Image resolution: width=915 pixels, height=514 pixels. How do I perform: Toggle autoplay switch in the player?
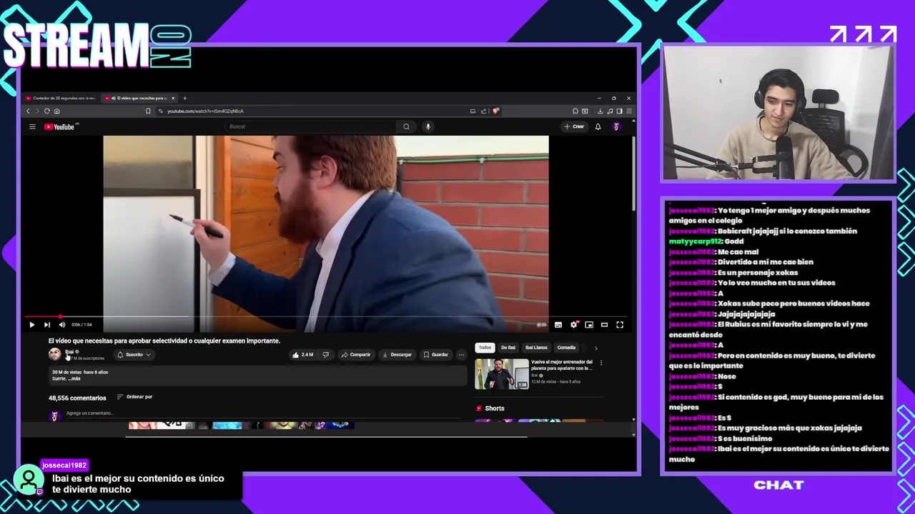point(542,325)
